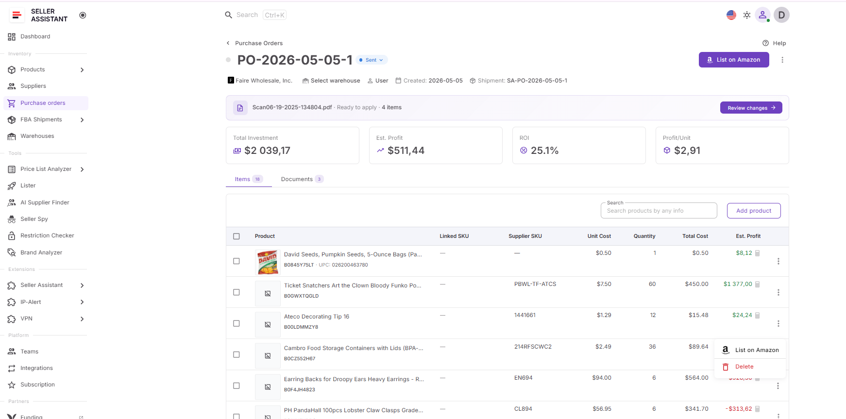Open the Seller Spy icon
This screenshot has width=846, height=419.
(12, 219)
